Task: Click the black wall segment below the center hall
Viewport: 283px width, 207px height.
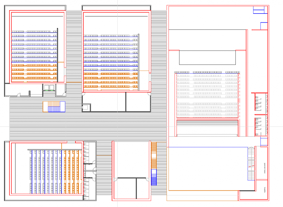Action: (x=116, y=111)
